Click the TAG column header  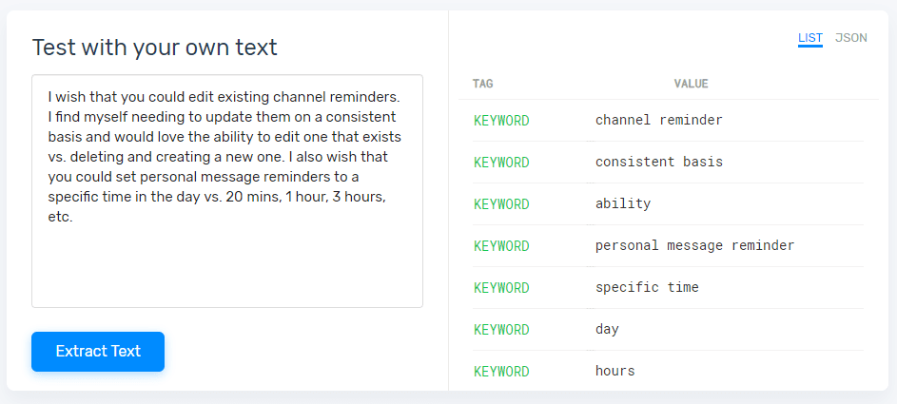pos(483,84)
